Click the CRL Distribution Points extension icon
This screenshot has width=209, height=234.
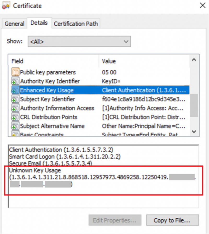tap(16, 117)
